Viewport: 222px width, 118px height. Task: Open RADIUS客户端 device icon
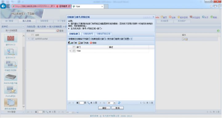tap(10, 77)
